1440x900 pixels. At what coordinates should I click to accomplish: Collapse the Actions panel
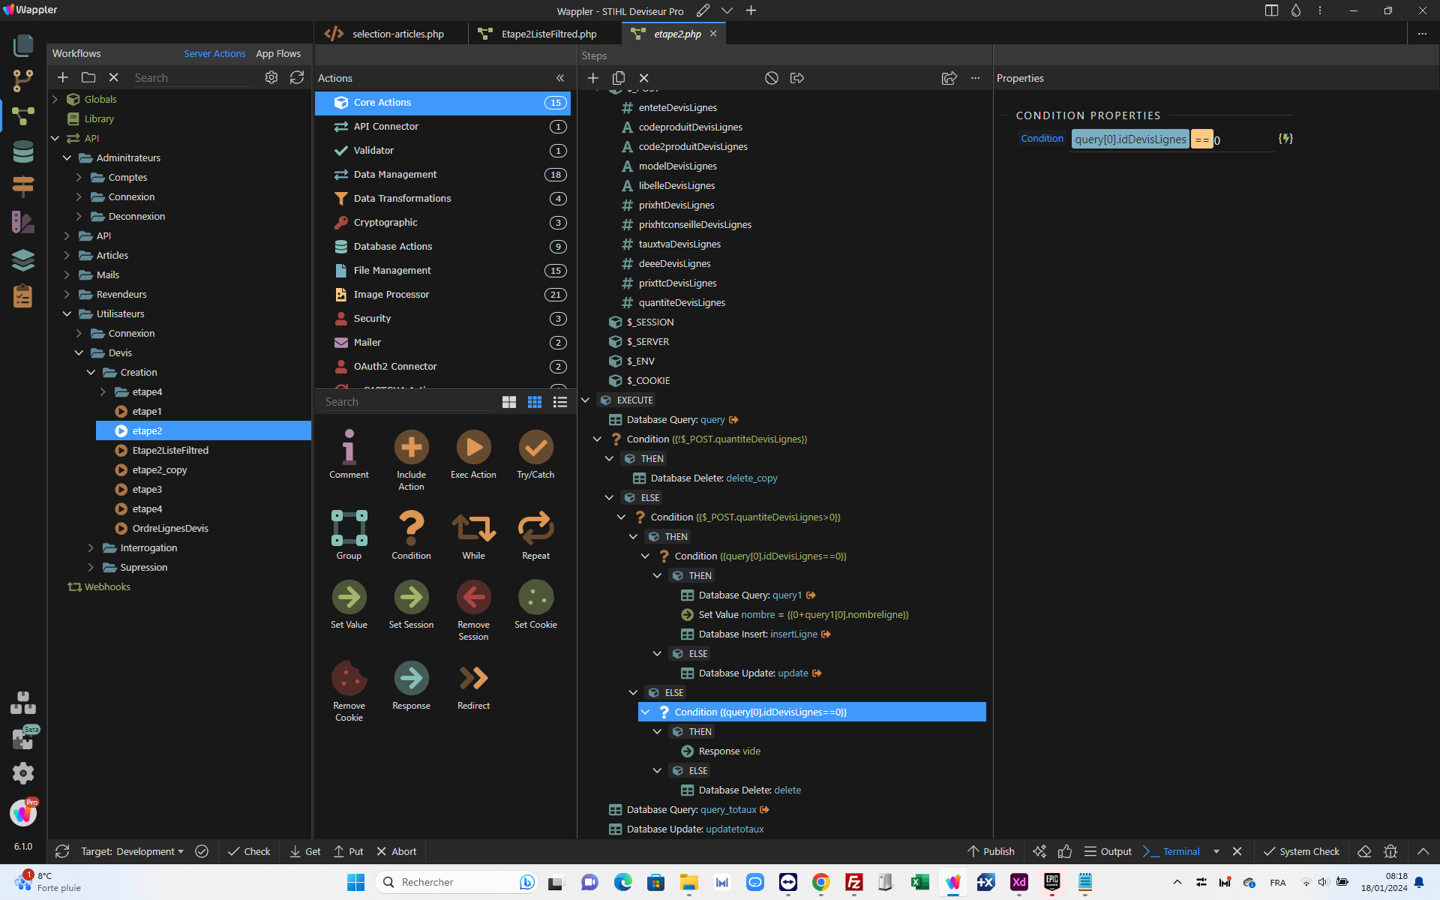click(x=559, y=78)
